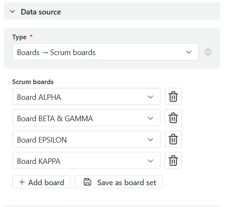The image size is (233, 207).
Task: Click the floppy disk save icon
Action: [x=87, y=182]
